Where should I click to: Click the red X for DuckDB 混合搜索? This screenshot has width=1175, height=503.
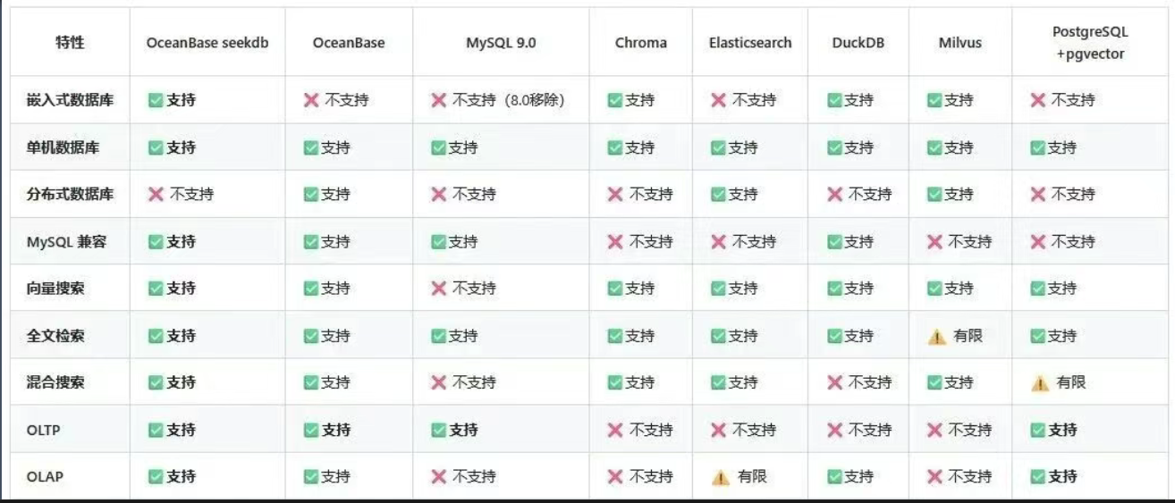834,382
